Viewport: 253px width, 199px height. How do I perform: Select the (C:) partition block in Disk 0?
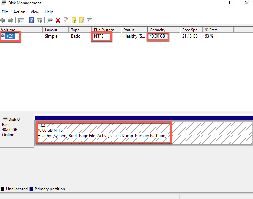coord(144,133)
